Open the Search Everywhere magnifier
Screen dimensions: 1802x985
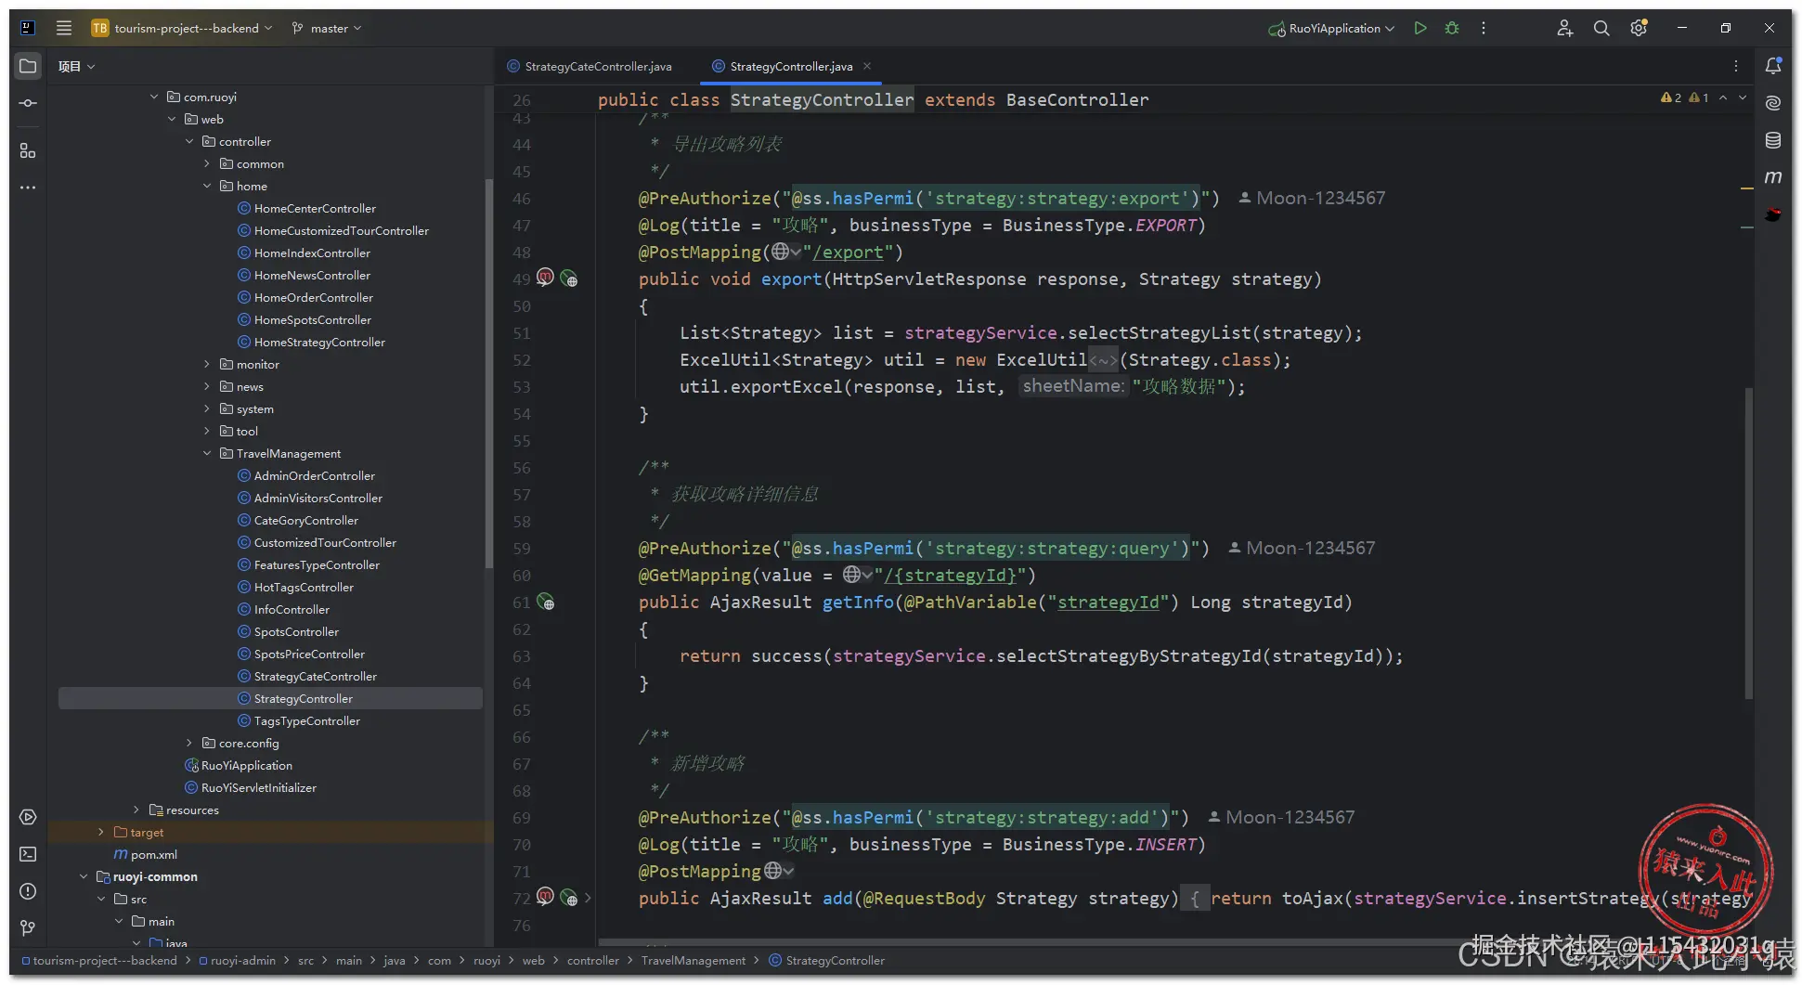point(1601,29)
